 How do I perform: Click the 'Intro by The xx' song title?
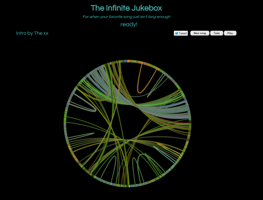[32, 33]
